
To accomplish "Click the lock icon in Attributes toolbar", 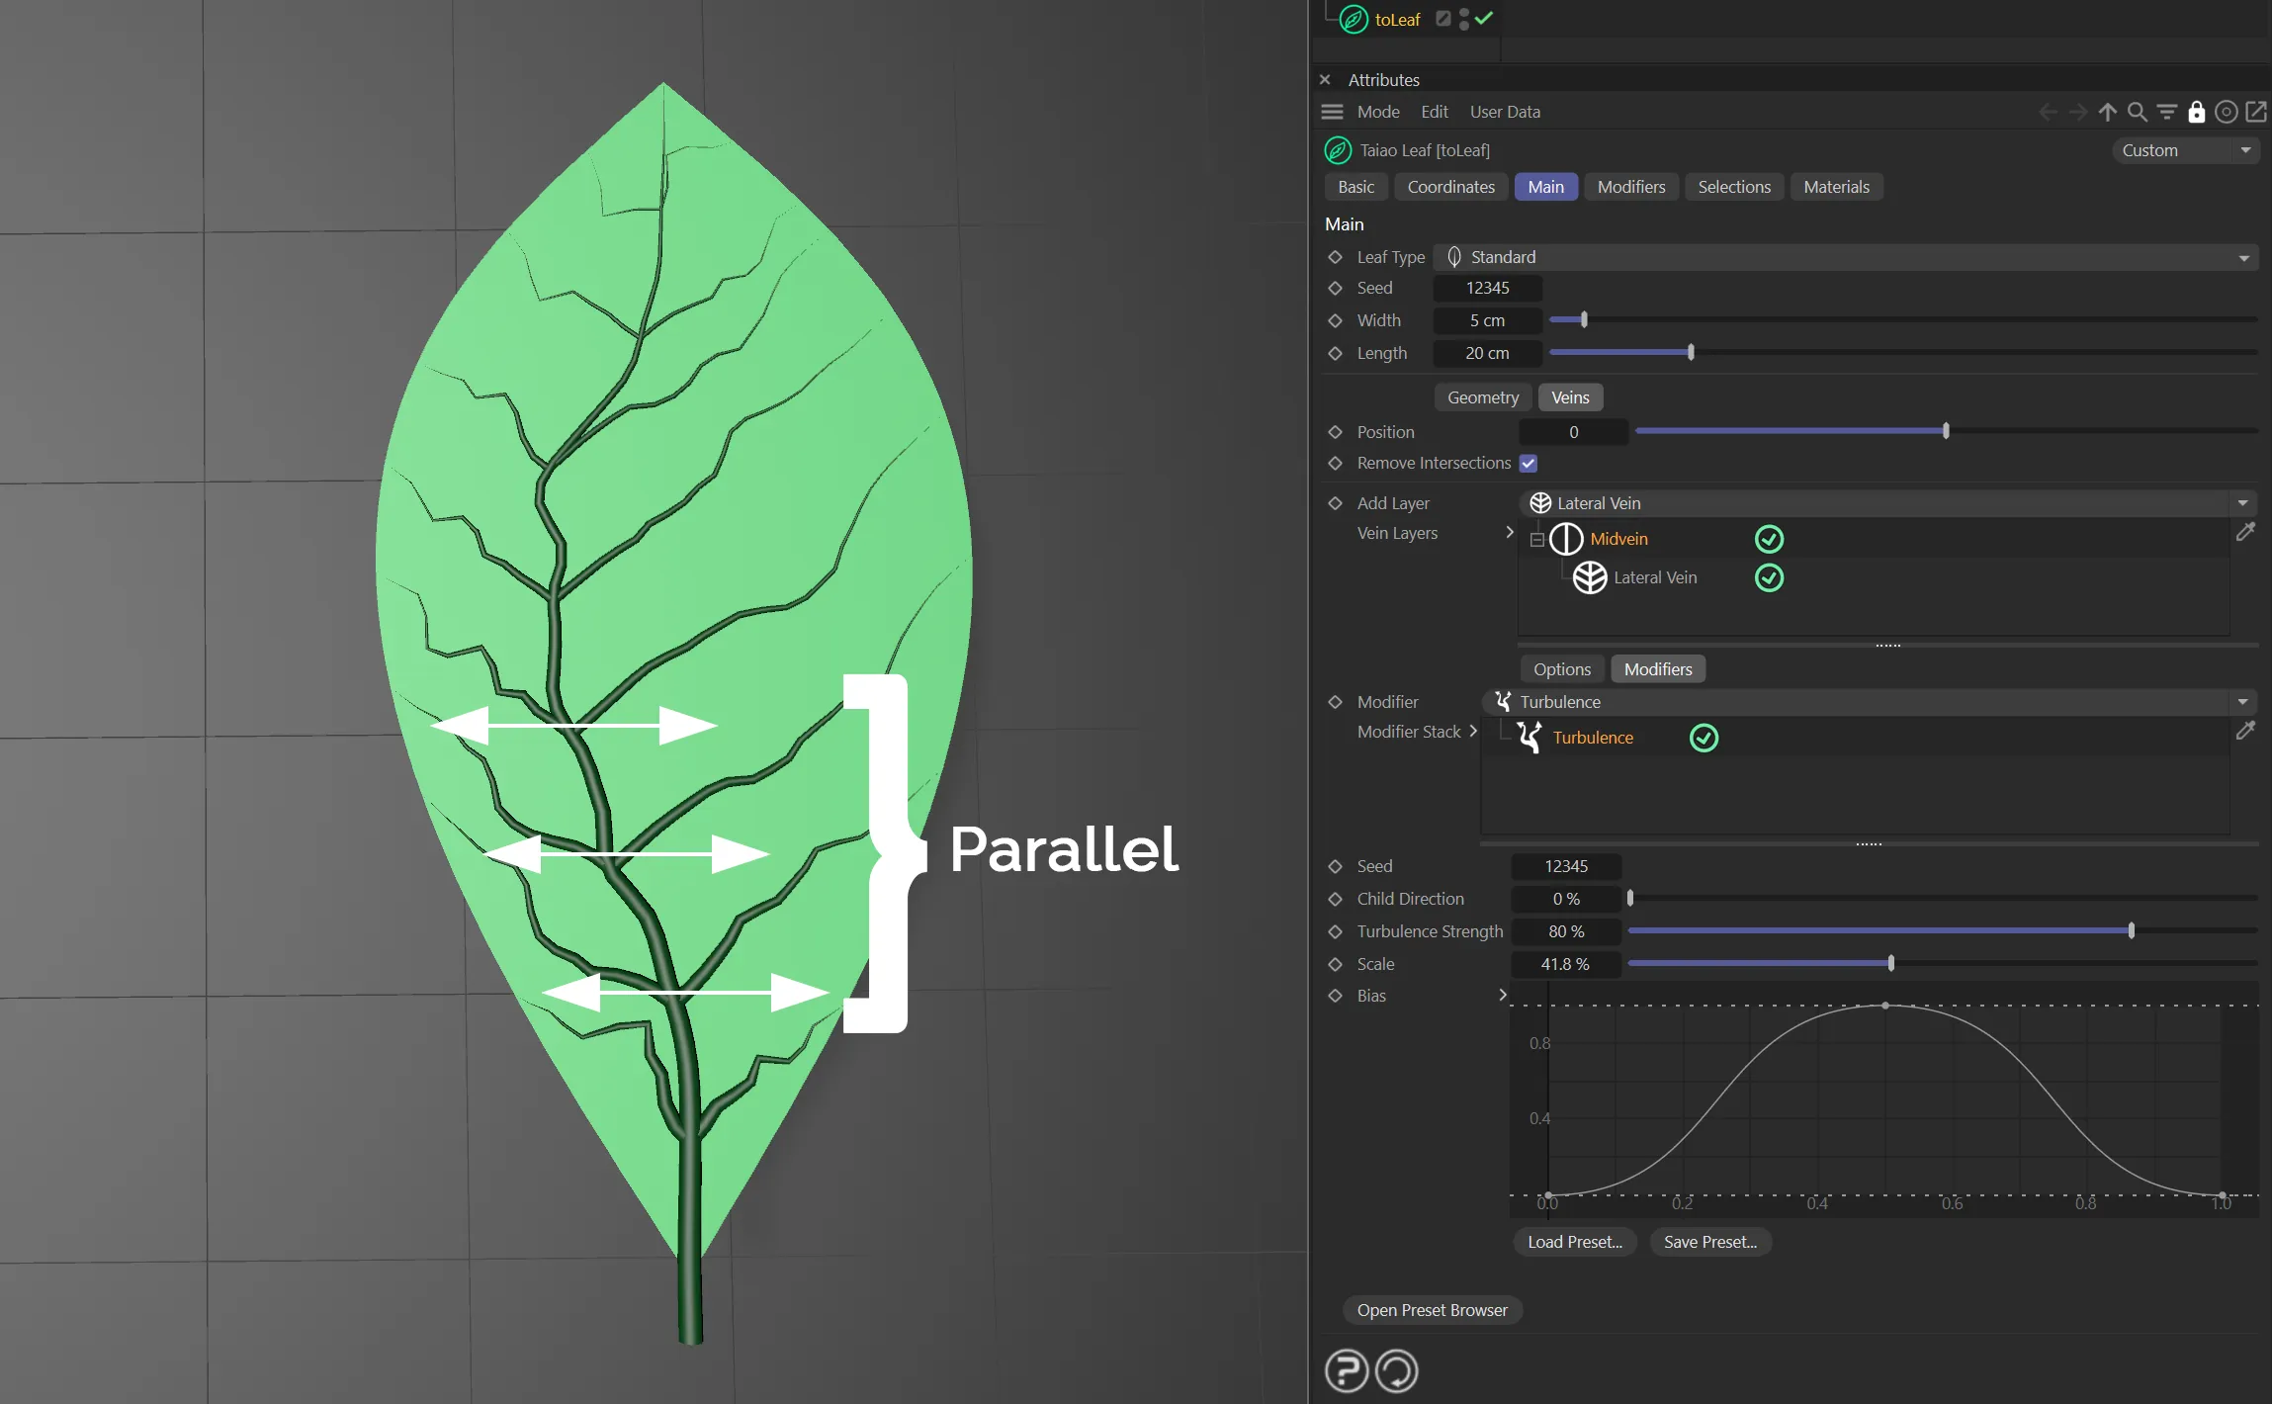I will point(2196,112).
